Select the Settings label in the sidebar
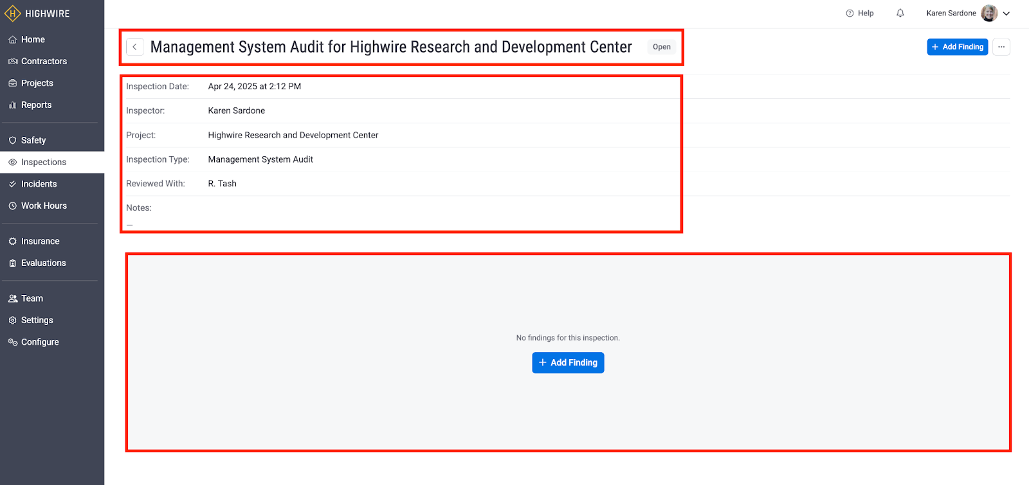This screenshot has height=485, width=1029. (x=37, y=321)
